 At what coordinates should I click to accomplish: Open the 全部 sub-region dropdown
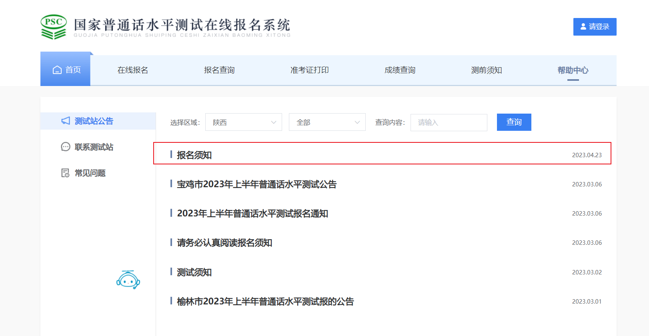coord(327,122)
